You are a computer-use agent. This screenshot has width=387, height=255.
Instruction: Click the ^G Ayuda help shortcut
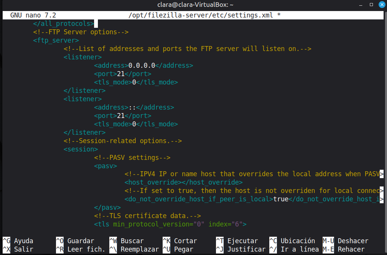(x=18, y=241)
